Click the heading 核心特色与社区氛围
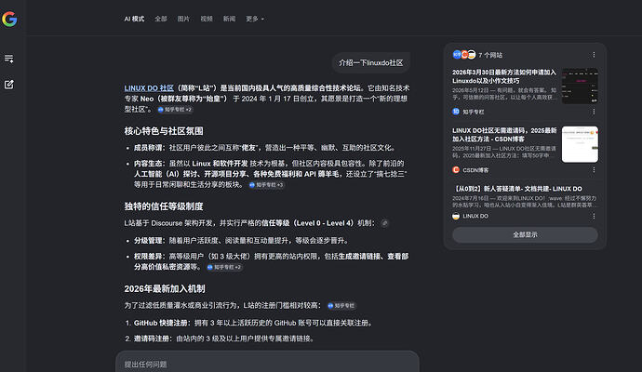Viewport: 642px width, 372px height. pyautogui.click(x=164, y=131)
